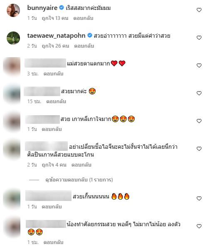Open the taewaew_natapohn username link
This screenshot has width=207, height=249.
56,36
